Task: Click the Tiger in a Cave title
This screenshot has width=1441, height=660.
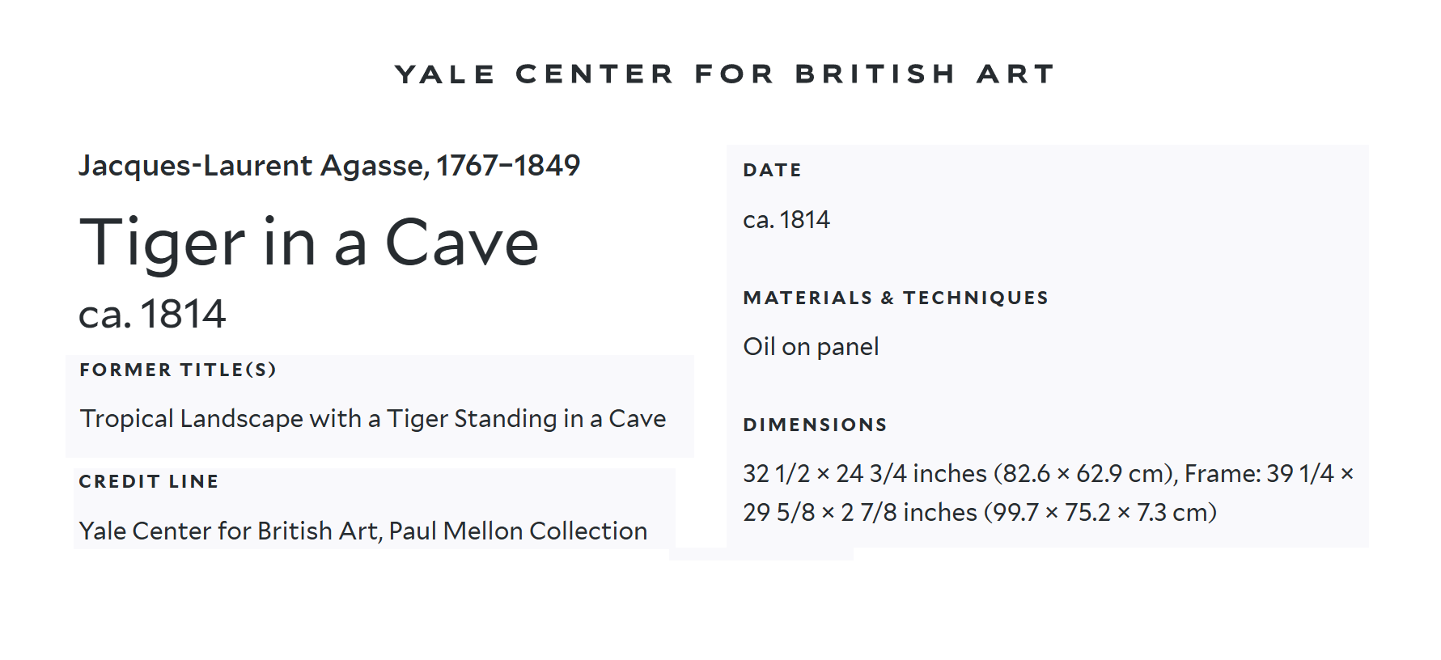Action: coord(308,243)
